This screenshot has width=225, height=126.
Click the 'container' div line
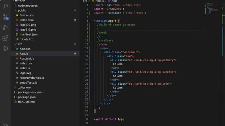pyautogui.click(x=122, y=52)
